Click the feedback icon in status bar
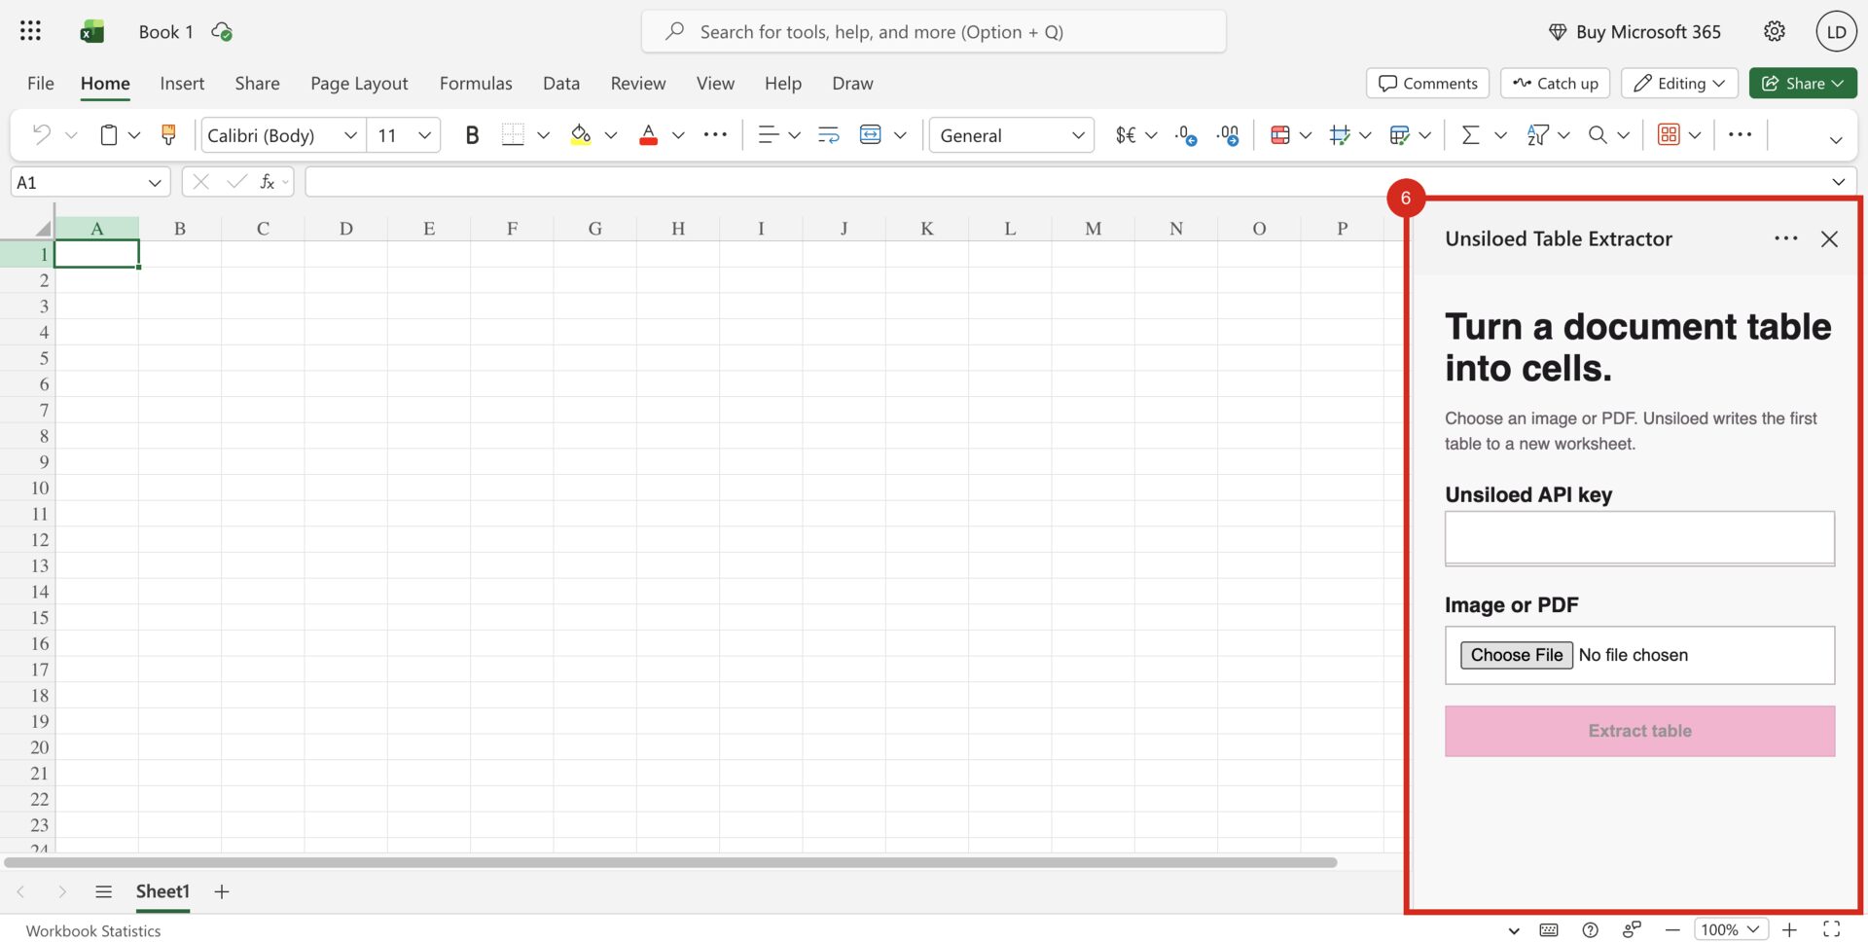The width and height of the screenshot is (1868, 943). [1632, 930]
